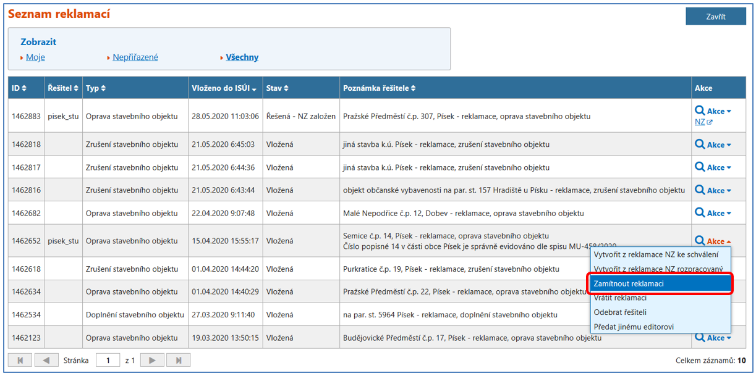Screen dimensions: 756x376
Task: Sort table by ID column
Action: [19, 88]
